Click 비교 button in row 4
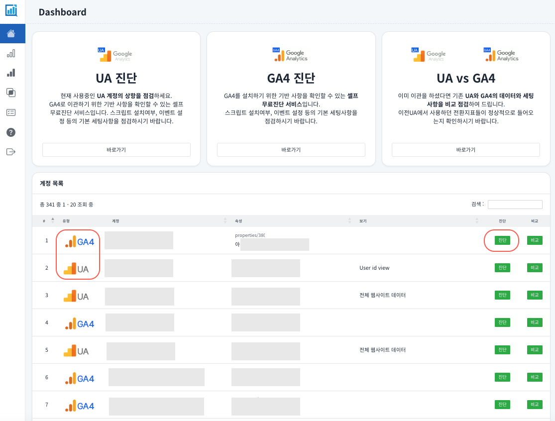 tap(535, 322)
